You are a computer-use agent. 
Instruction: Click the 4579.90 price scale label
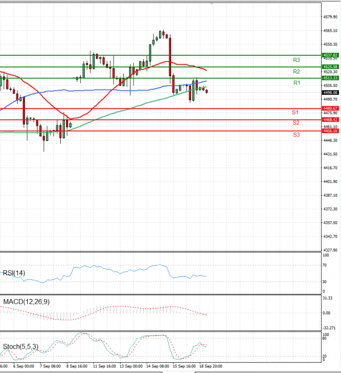click(330, 16)
